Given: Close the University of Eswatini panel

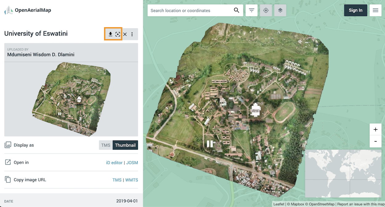Looking at the screenshot, I should click(125, 34).
